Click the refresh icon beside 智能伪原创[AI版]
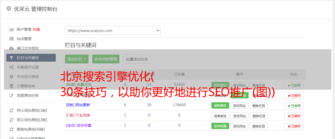Viewport: 335px width, 139px height. pyautogui.click(x=12, y=129)
